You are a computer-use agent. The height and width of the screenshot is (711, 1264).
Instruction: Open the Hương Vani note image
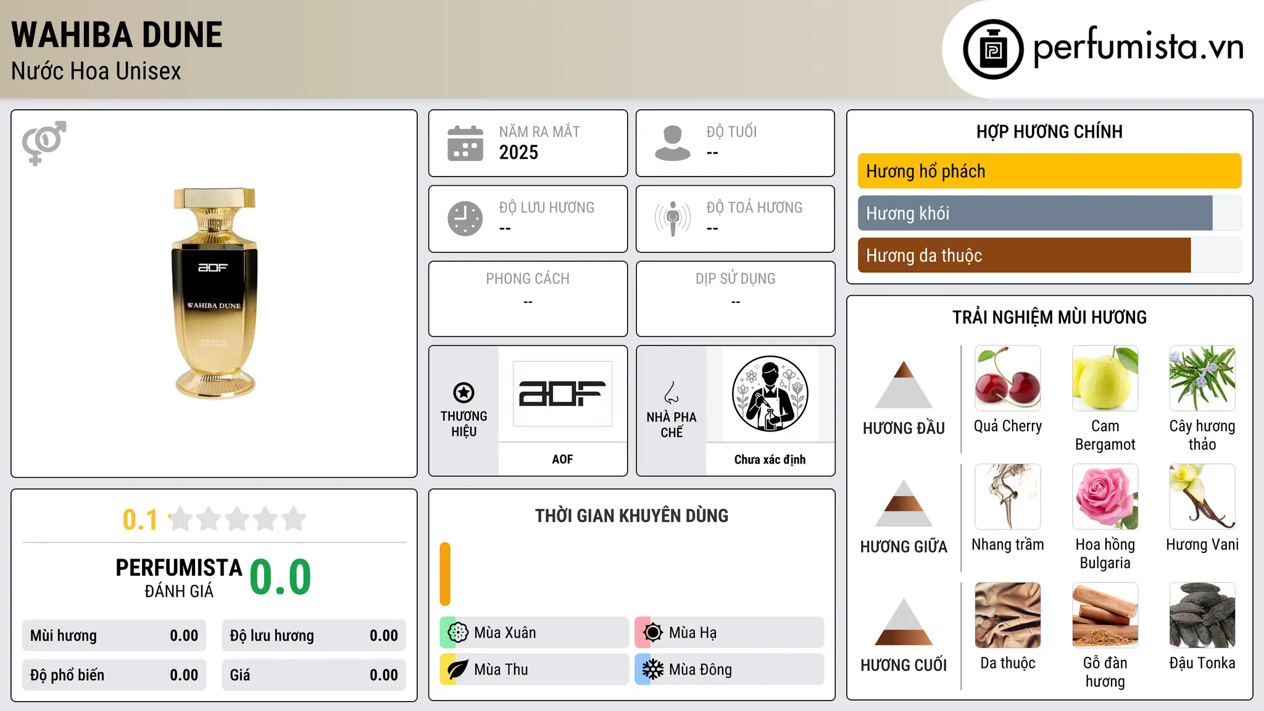(1202, 497)
